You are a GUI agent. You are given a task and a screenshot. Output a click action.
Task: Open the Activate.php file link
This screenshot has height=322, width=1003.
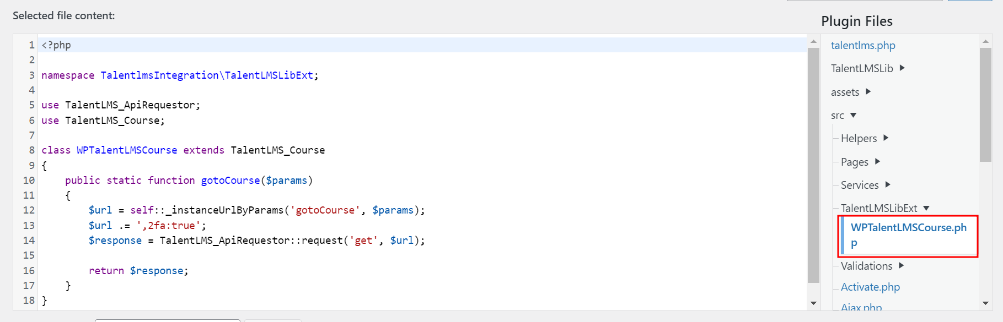coord(870,287)
